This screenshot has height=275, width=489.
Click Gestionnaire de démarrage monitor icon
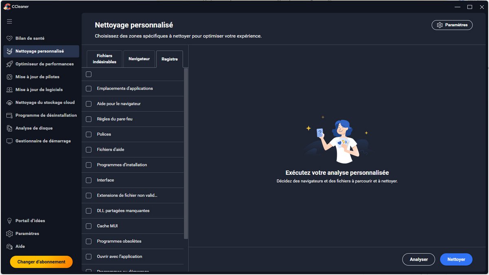coord(9,141)
